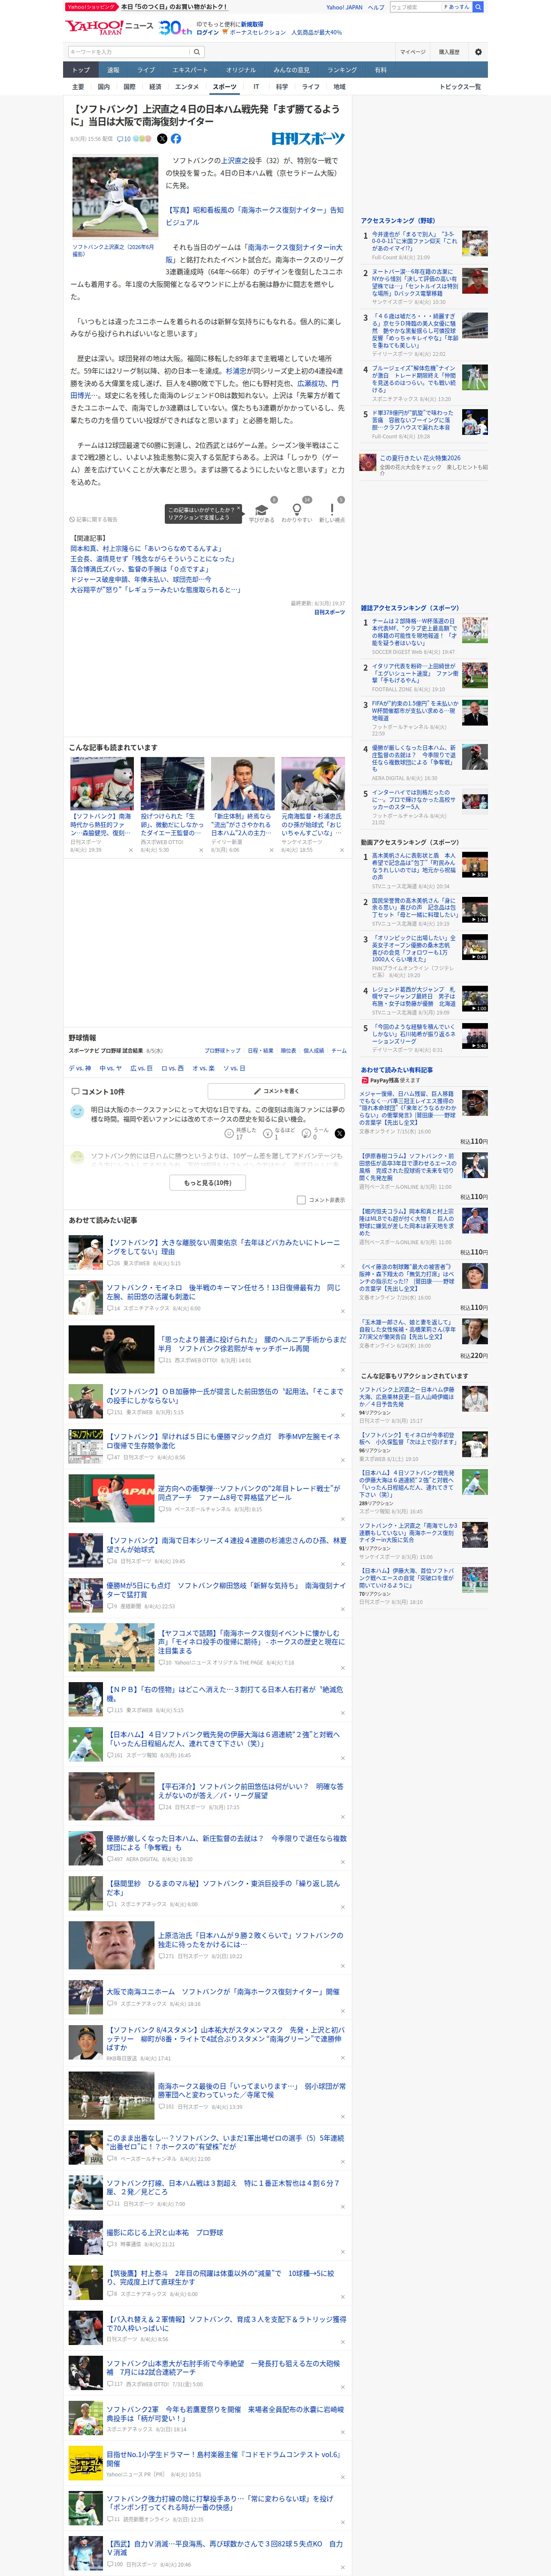Screen dimensions: 551x2576
Task: Click 記事に関する報告 report icon link
Action: [94, 519]
